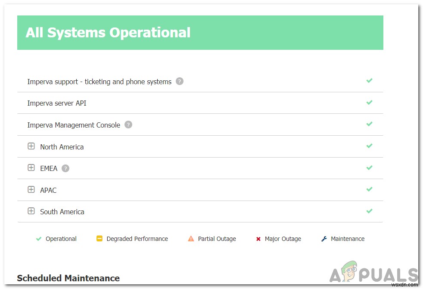Click the checkmark status for Imperva server API

coord(369,102)
